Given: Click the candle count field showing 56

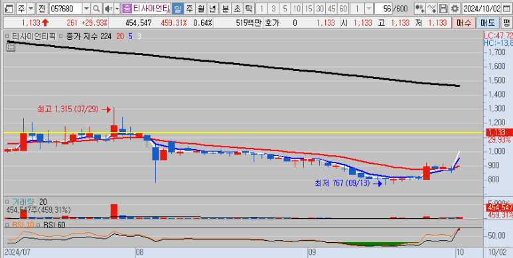Looking at the screenshot, I should [384, 9].
